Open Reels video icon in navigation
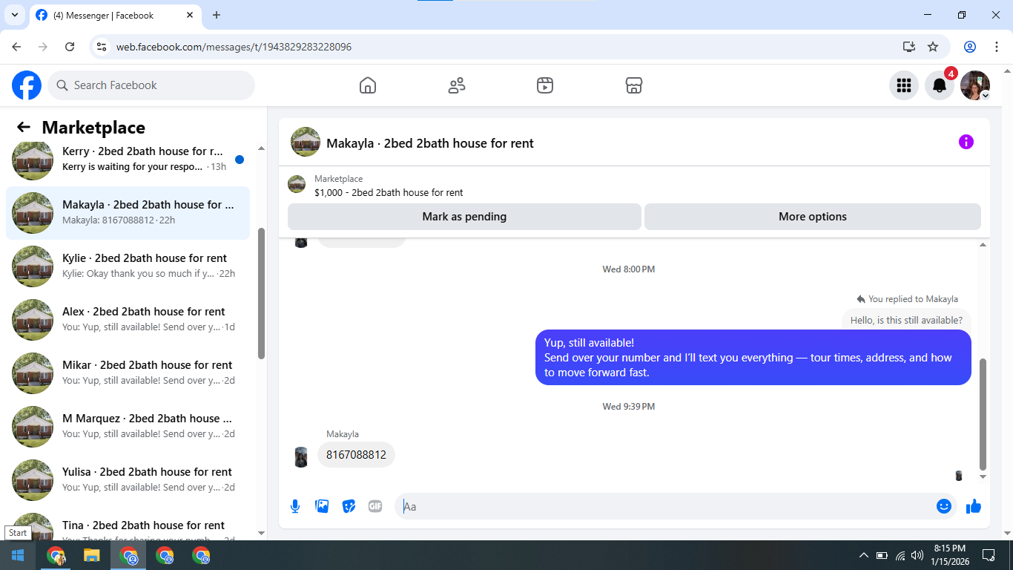1013x570 pixels. [x=545, y=85]
